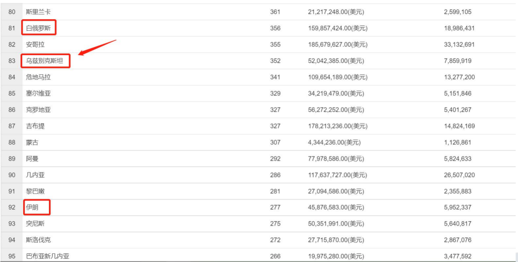Screen dimensions: 518x262
Task: Select the 乌兹别克斯坦 cell in row 83
Action: click(46, 61)
